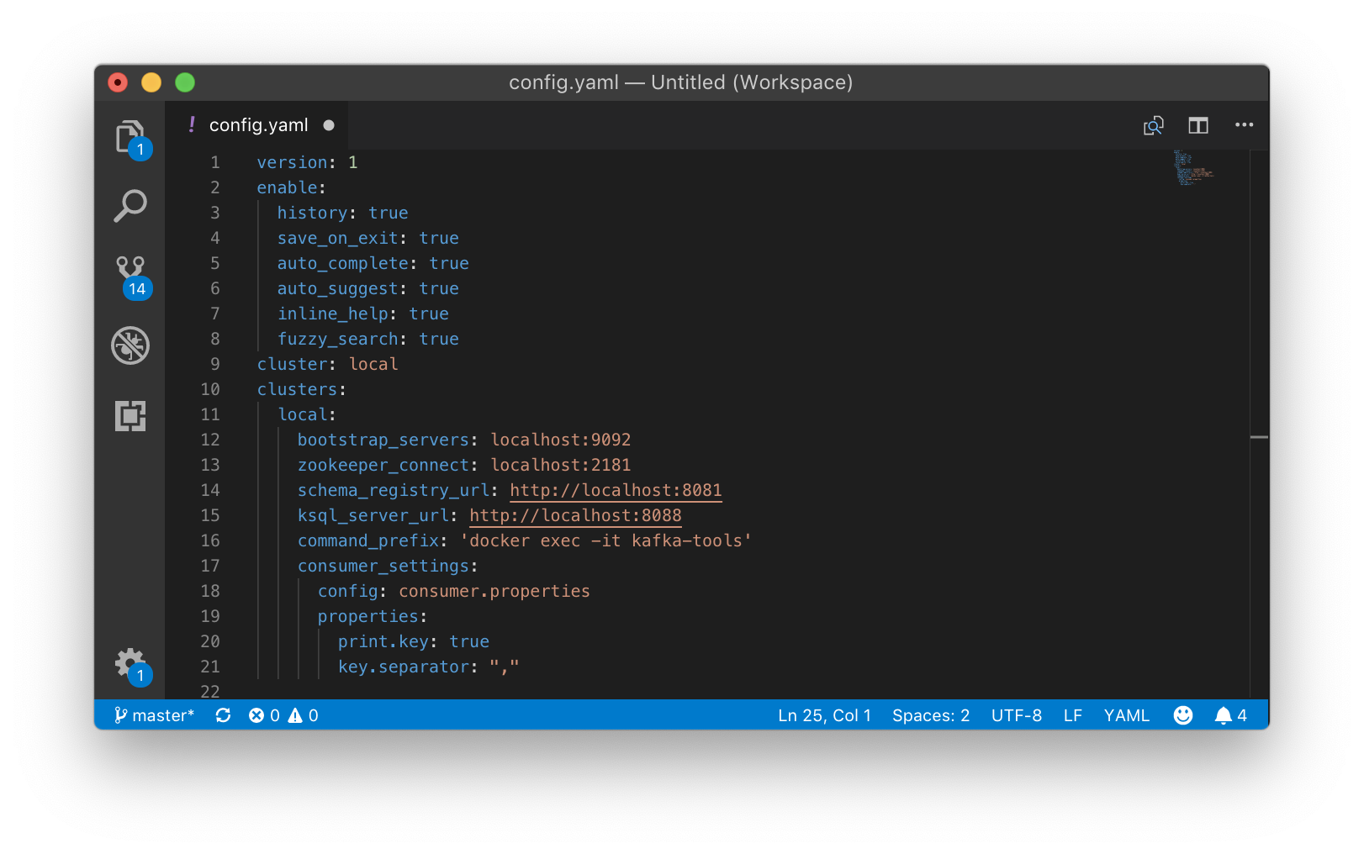
Task: Open the Explorer view in the activity bar
Action: (130, 137)
